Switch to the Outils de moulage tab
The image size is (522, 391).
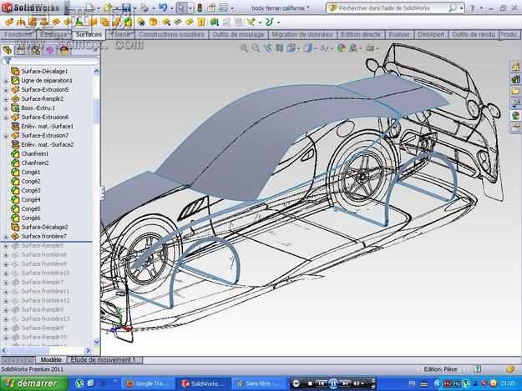tap(238, 34)
